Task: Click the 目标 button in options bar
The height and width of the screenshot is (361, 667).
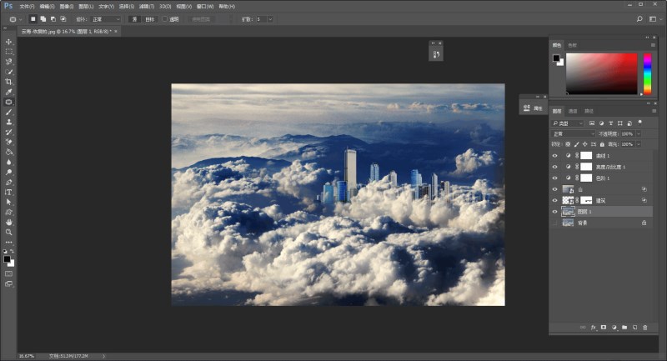Action: (149, 18)
